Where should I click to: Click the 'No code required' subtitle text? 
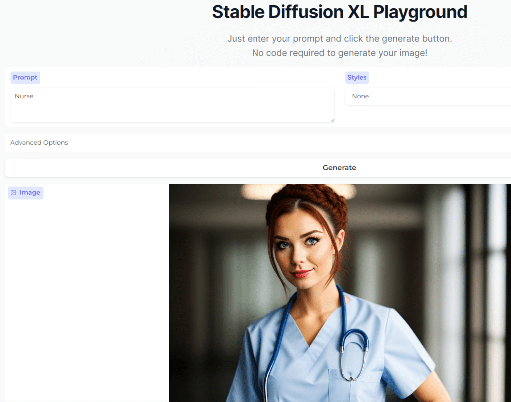pyautogui.click(x=339, y=53)
